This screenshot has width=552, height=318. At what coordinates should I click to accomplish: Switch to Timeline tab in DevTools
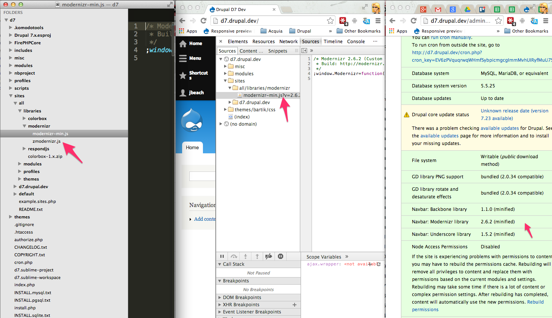[333, 42]
